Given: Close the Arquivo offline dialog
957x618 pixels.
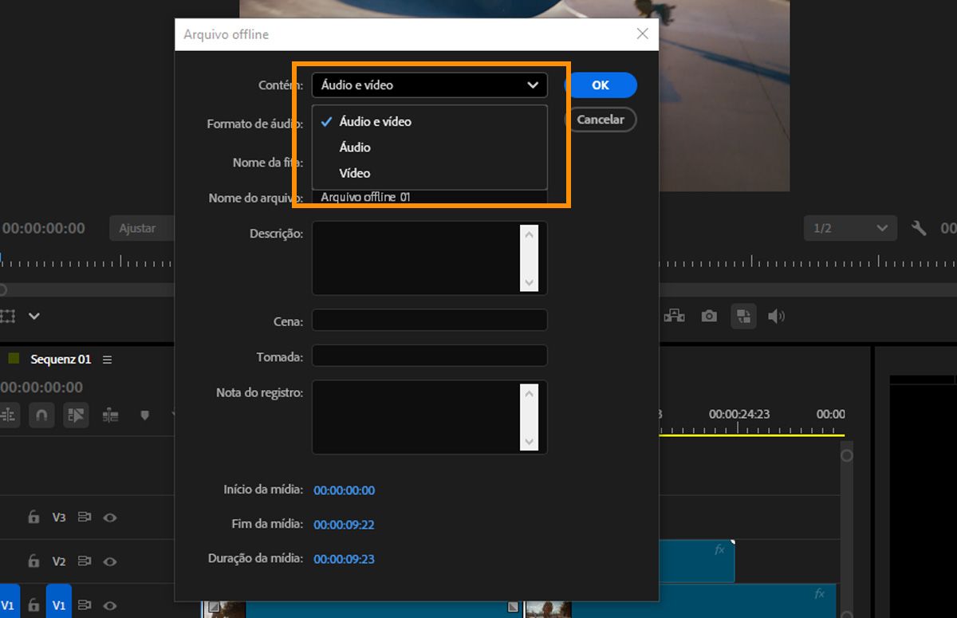Looking at the screenshot, I should (x=643, y=33).
